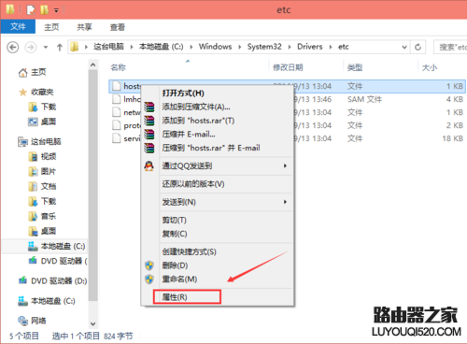
Task: Click navigation pane scroll-down arrow
Action: click(x=92, y=324)
